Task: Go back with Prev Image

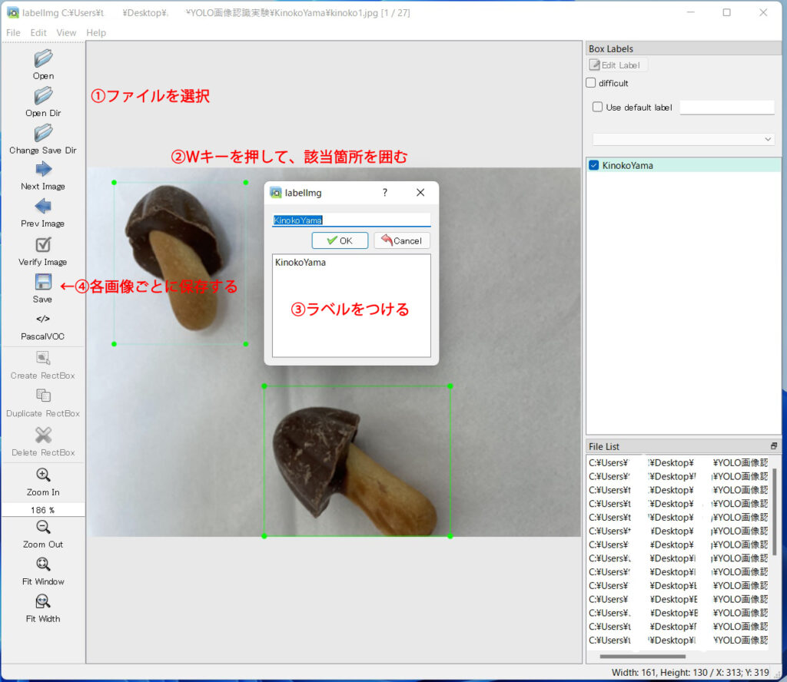Action: 43,206
